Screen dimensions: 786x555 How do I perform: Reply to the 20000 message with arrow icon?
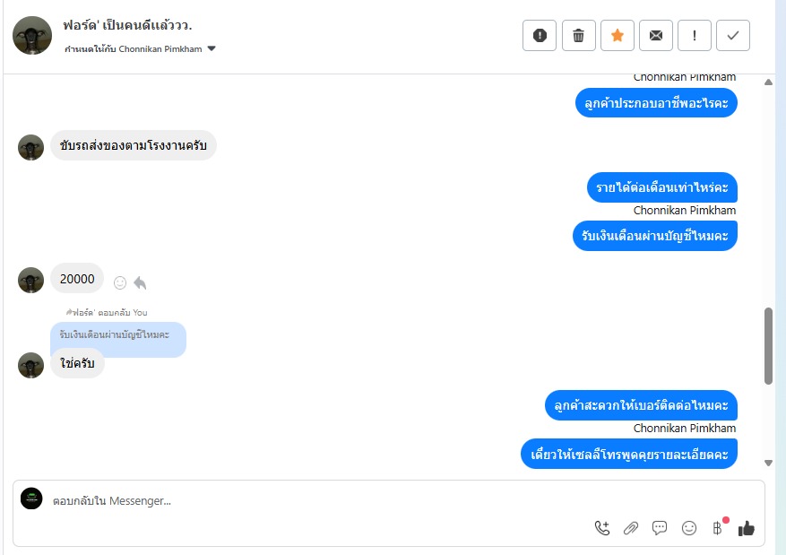point(141,282)
